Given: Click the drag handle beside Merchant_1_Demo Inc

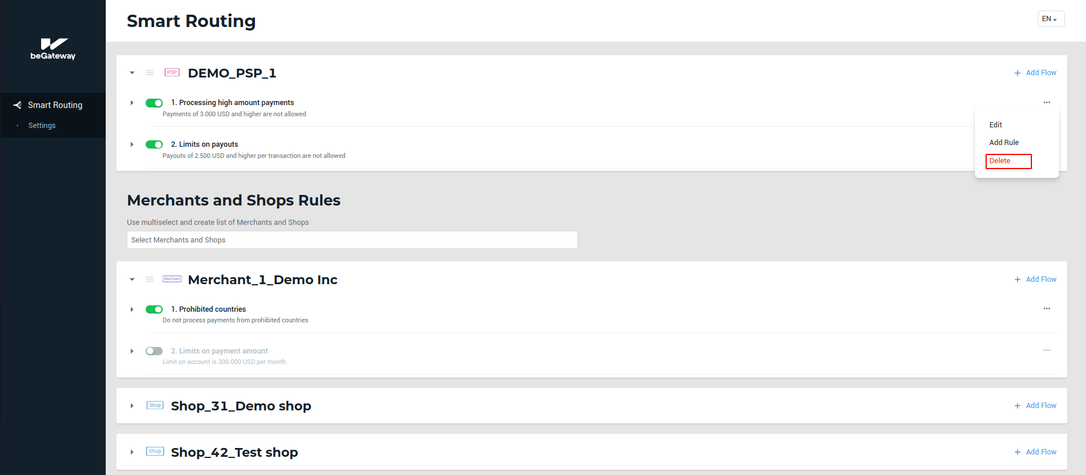Looking at the screenshot, I should [x=150, y=279].
